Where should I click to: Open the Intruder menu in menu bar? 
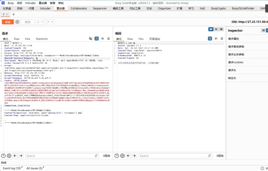(30, 3)
